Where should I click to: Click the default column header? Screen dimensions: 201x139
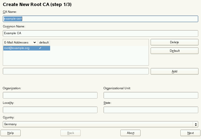tap(44, 42)
